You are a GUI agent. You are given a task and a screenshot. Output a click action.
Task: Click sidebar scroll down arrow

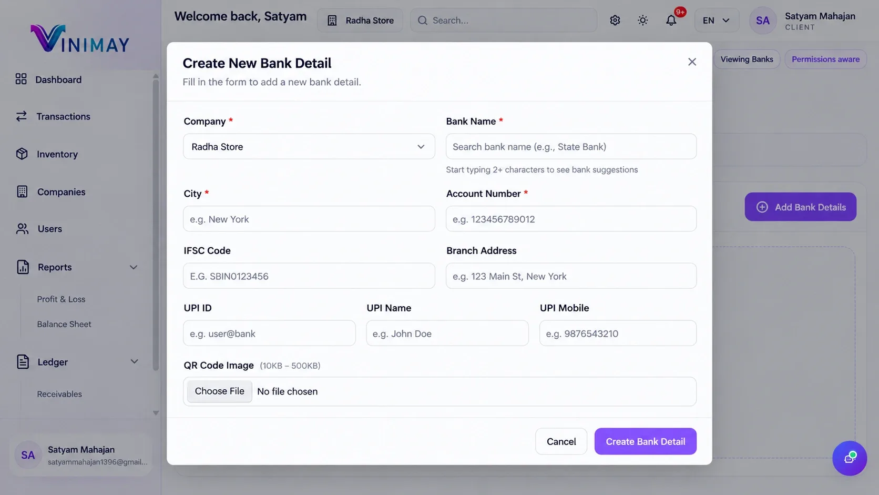coord(156,413)
